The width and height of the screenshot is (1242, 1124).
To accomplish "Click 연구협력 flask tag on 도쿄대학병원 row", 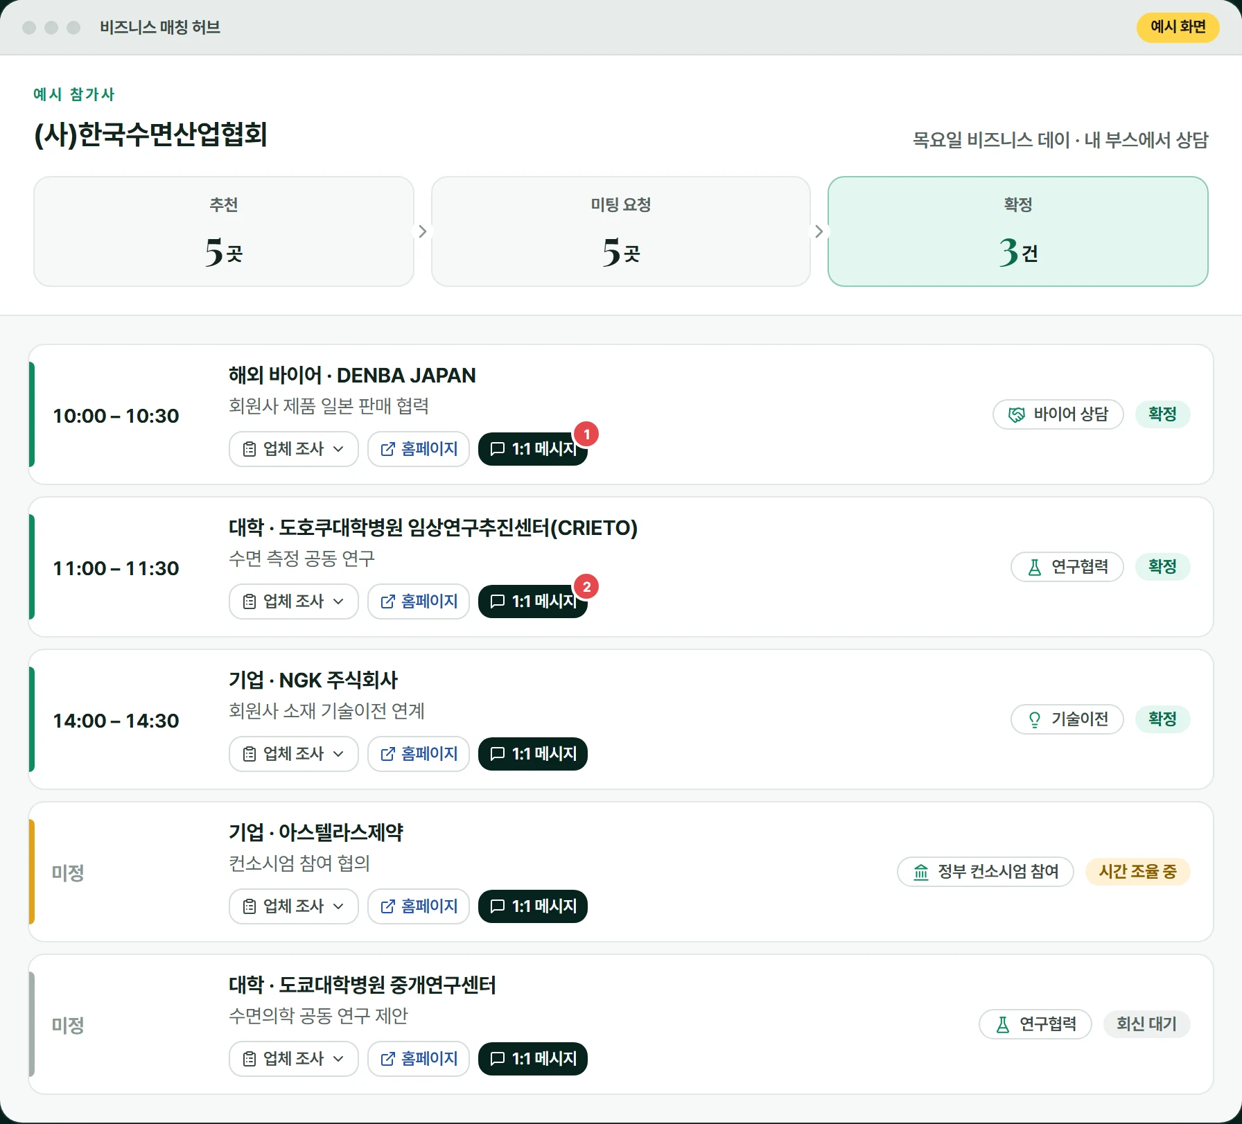I will [1035, 1024].
